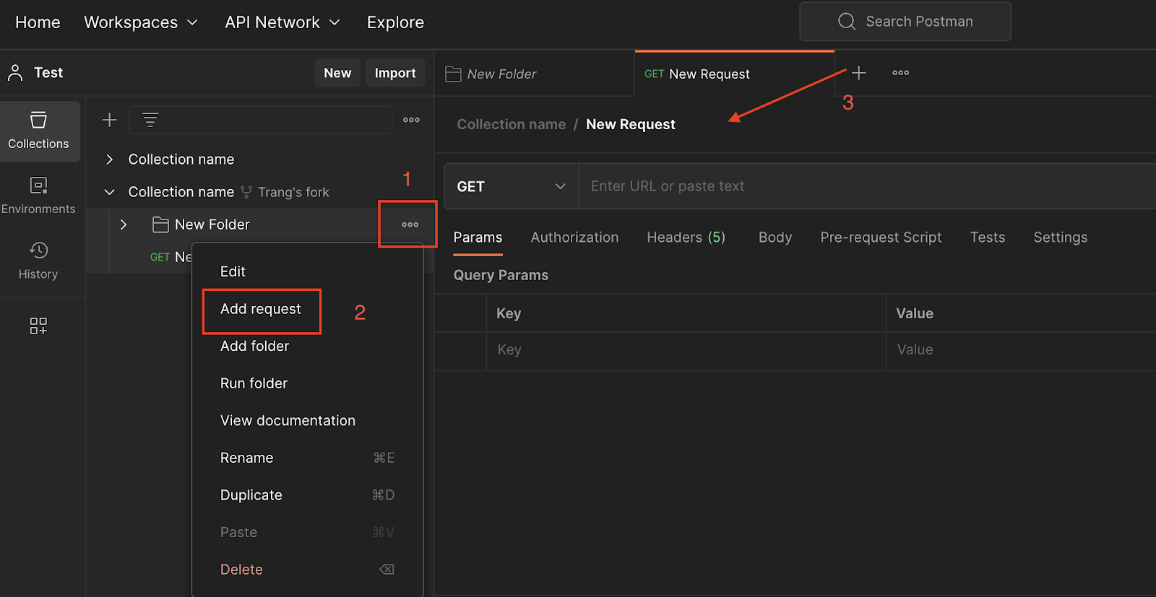The image size is (1156, 597).
Task: Click the filter icon in collections search
Action: click(x=150, y=120)
